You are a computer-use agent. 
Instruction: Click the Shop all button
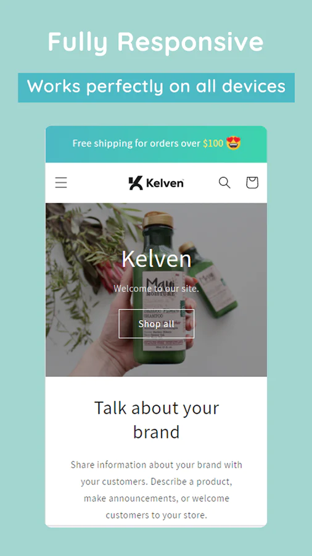157,324
